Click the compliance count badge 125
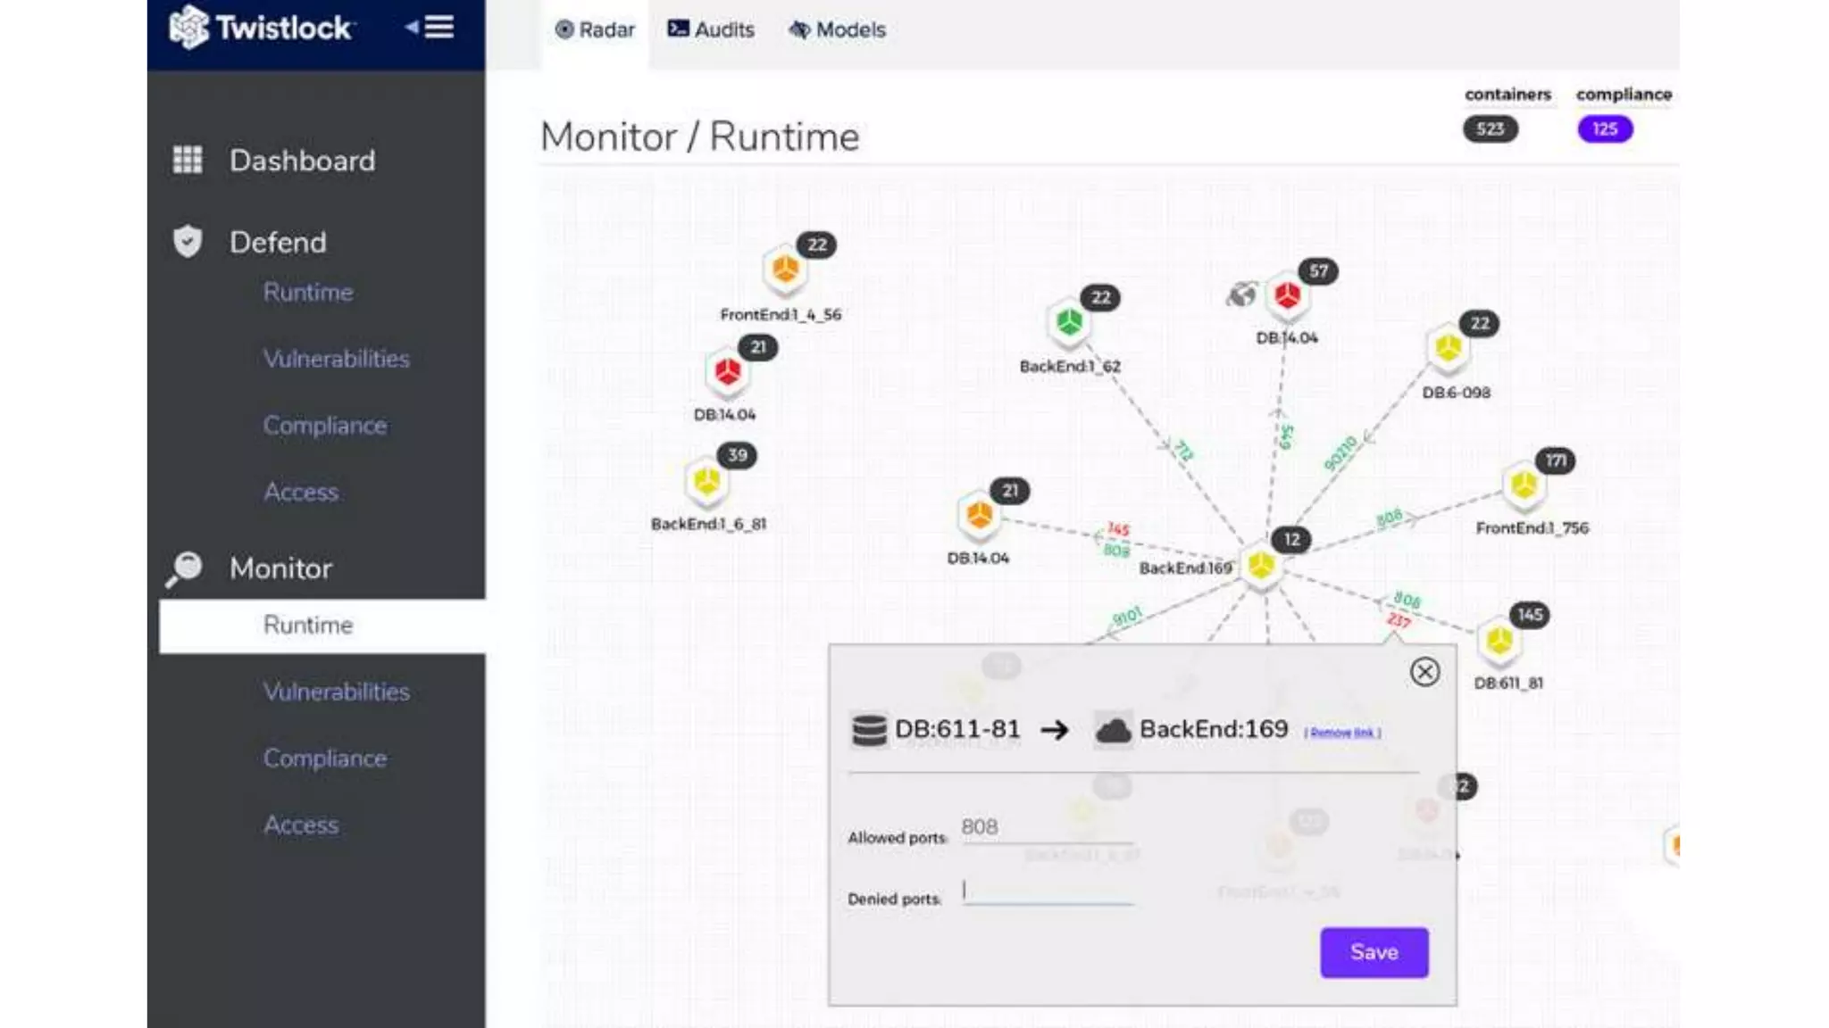This screenshot has width=1829, height=1028. point(1604,129)
